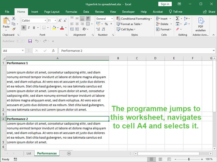Toggle Bold formatting
Image resolution: width=217 pixels, height=162 pixels.
tap(24, 28)
